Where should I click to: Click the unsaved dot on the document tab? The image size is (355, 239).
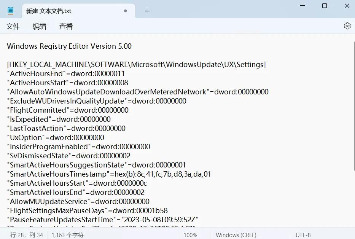pyautogui.click(x=125, y=11)
